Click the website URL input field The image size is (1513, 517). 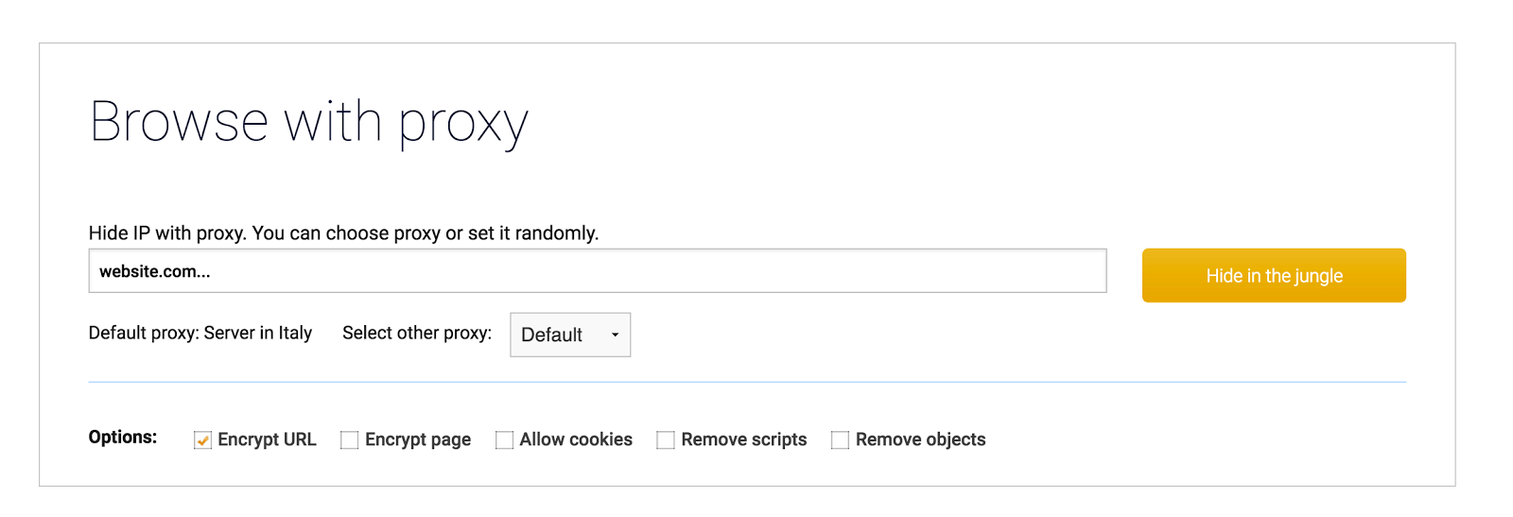(x=597, y=271)
